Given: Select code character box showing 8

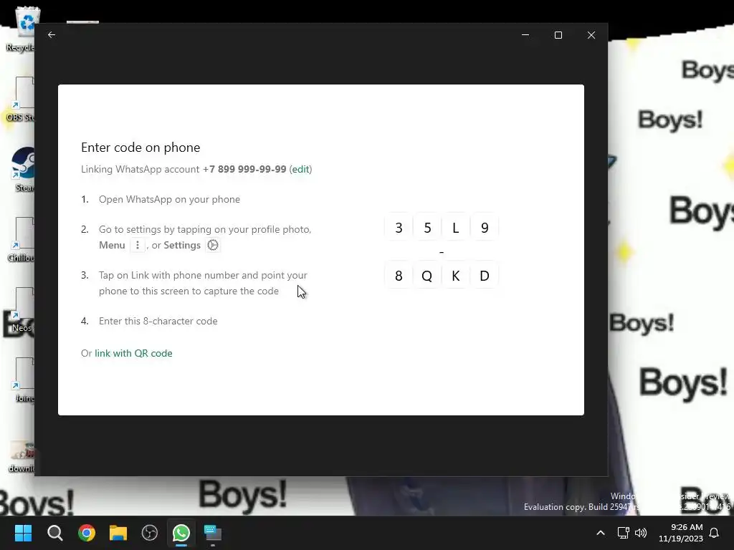Looking at the screenshot, I should (399, 276).
